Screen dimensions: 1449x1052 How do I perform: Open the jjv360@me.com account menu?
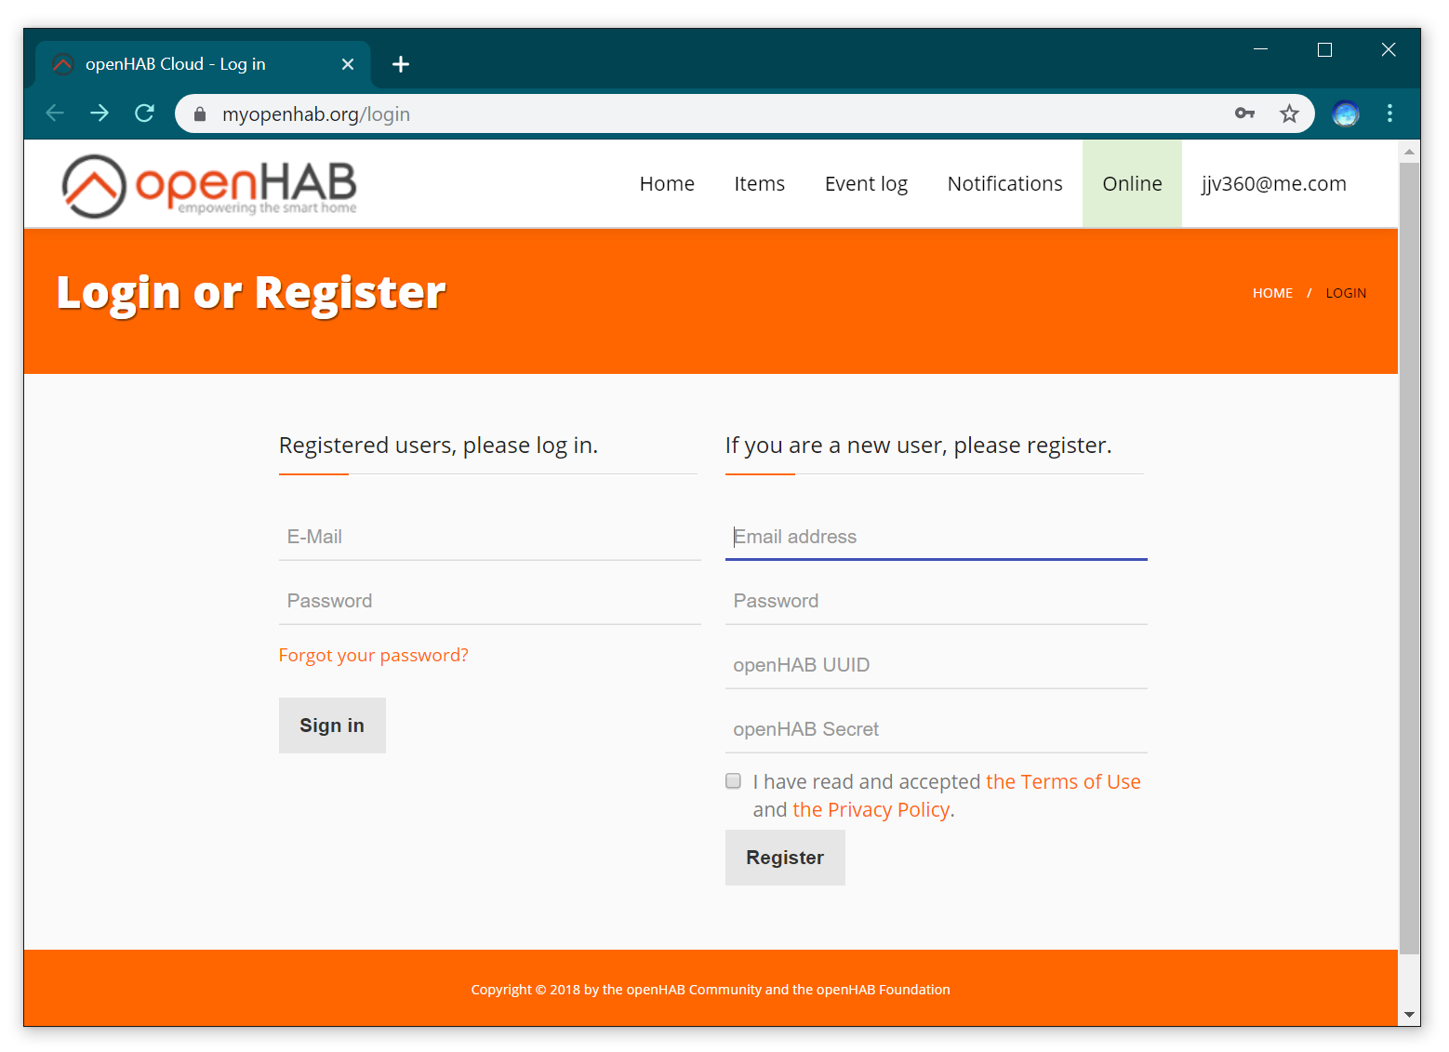point(1273,184)
